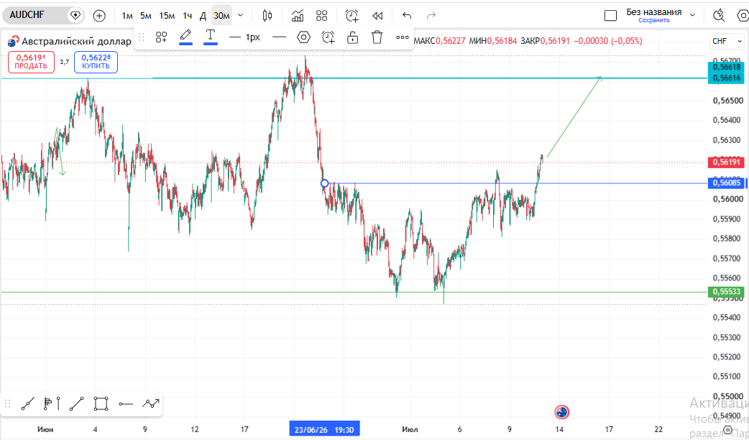Switch to the 15м timeframe
This screenshot has width=749, height=440.
coord(167,16)
